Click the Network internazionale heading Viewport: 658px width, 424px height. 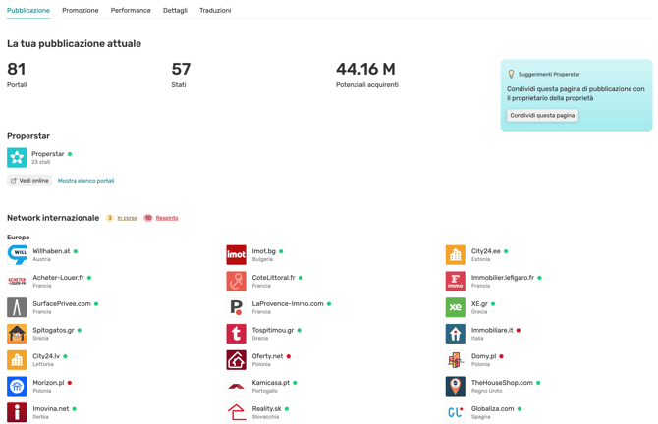pyautogui.click(x=53, y=218)
